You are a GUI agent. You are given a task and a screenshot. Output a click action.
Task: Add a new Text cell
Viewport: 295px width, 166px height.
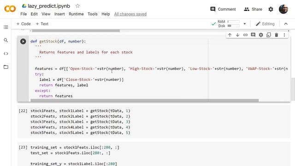coord(42,24)
